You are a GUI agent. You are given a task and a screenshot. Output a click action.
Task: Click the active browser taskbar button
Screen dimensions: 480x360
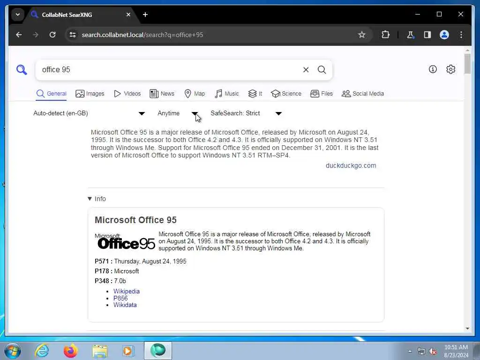pos(158,351)
